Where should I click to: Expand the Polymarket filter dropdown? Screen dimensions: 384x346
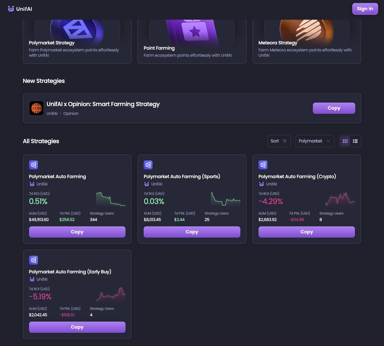[x=315, y=141]
